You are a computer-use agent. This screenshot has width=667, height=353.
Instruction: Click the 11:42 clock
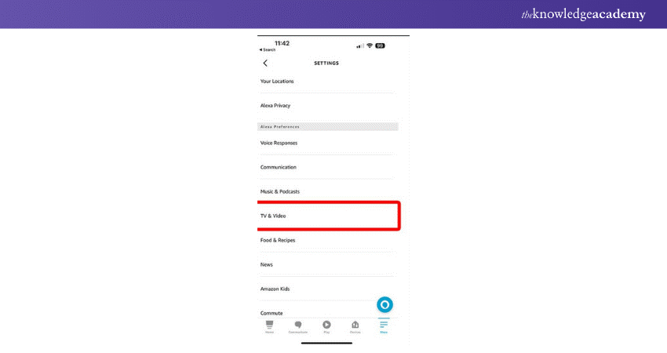[x=282, y=43]
